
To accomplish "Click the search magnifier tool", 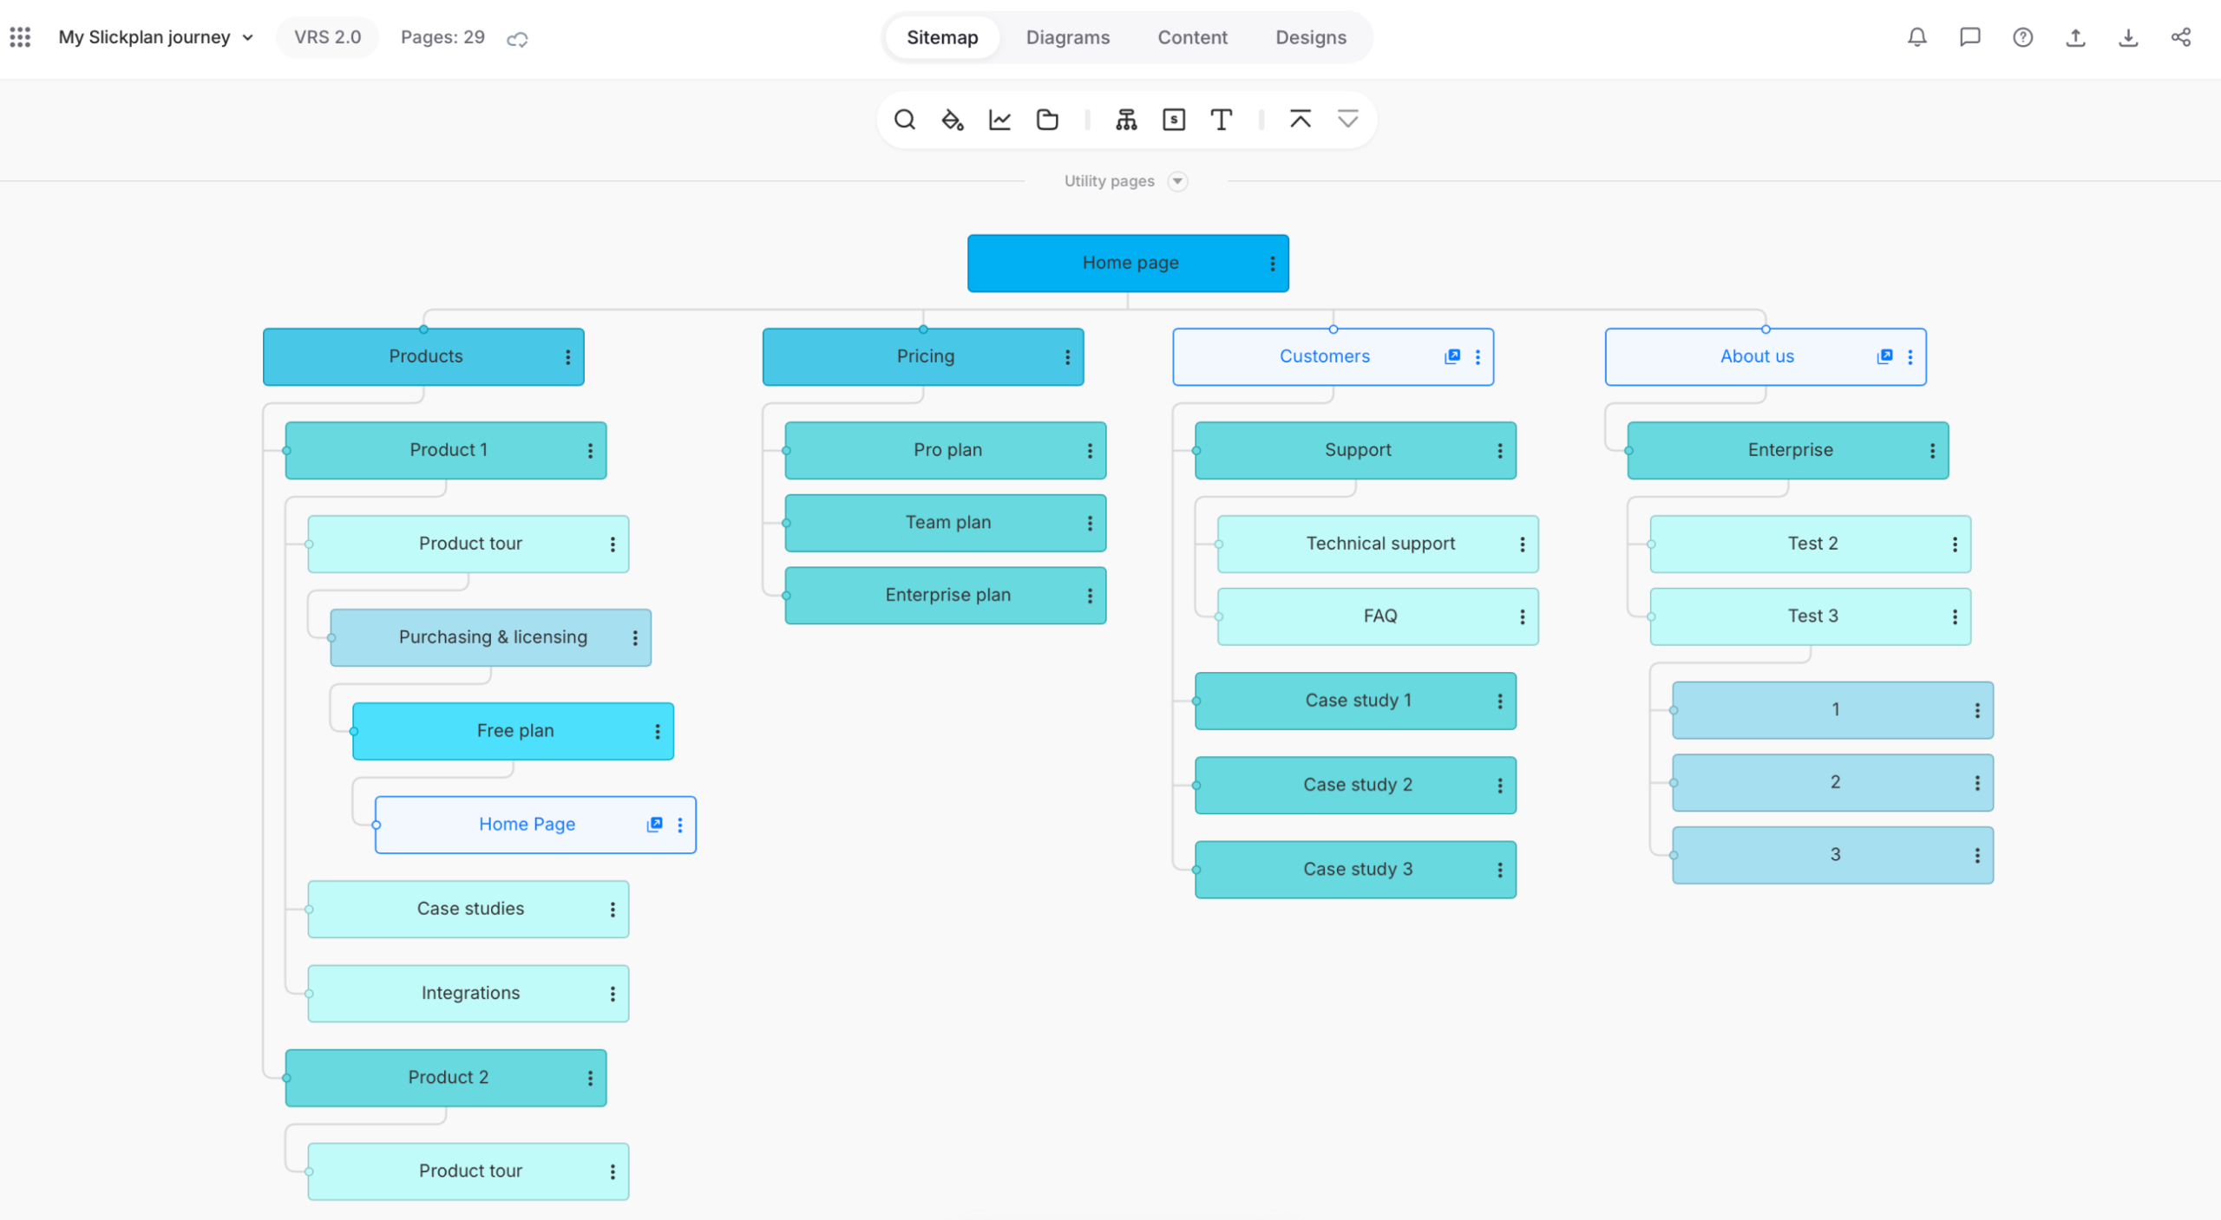I will pyautogui.click(x=905, y=120).
